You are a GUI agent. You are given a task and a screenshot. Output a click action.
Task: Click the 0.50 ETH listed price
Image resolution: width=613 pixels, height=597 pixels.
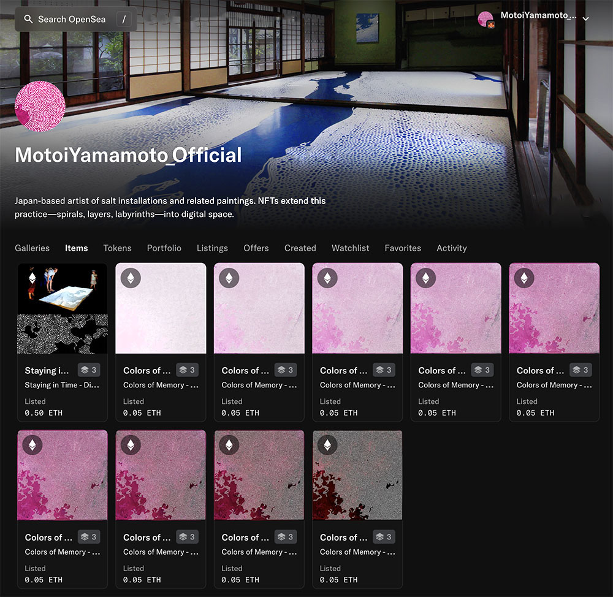(x=44, y=413)
